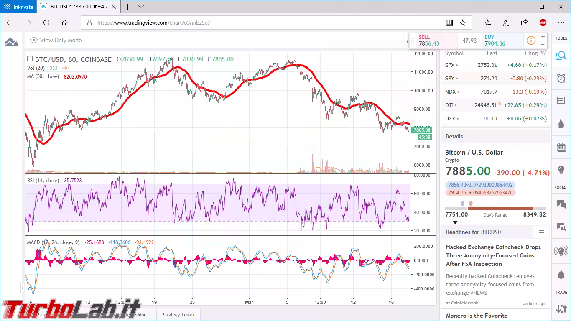Open the Hotlists flame icon

[x=561, y=123]
